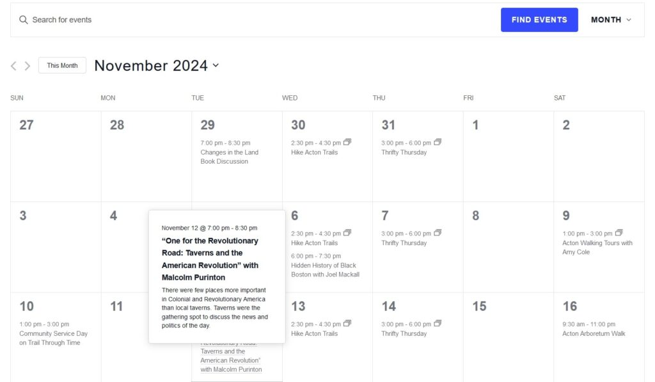655x382 pixels.
Task: Click recurring event icon on November 7 Thrifty Thursday
Action: click(438, 232)
